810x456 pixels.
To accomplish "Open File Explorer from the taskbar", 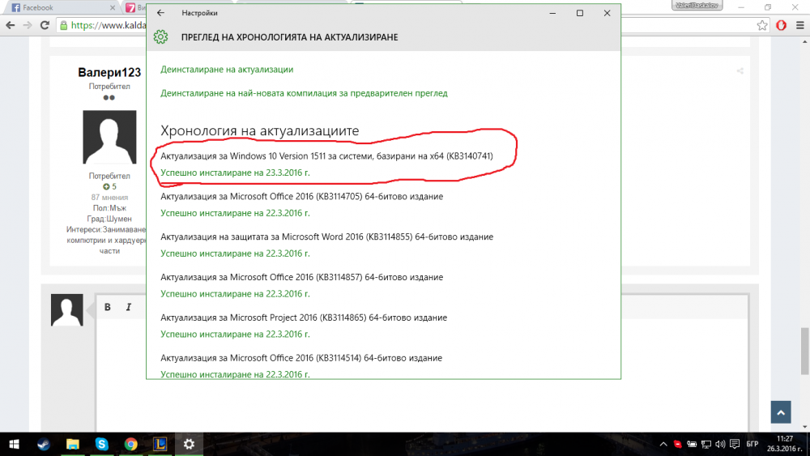I will point(72,444).
